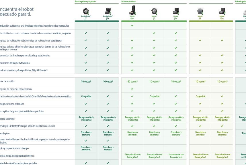Click Combo j7 retractable mop arm checkmark
Screen dimensions: 246x165
pos(86,141)
